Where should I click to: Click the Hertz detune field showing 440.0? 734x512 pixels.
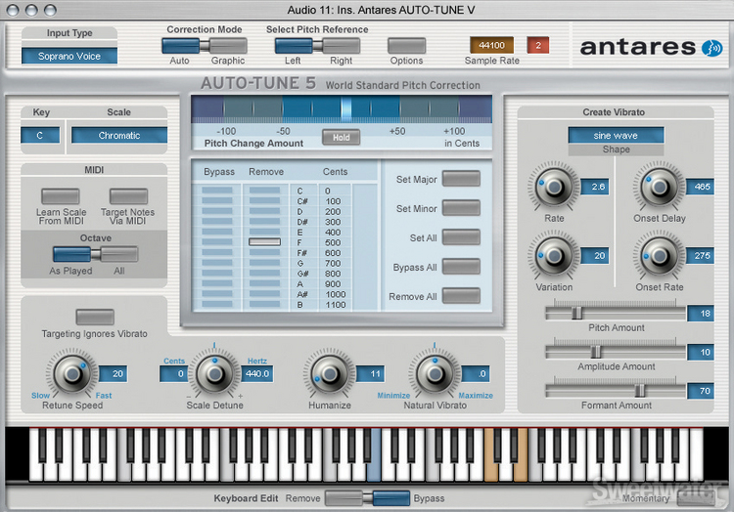pyautogui.click(x=258, y=373)
